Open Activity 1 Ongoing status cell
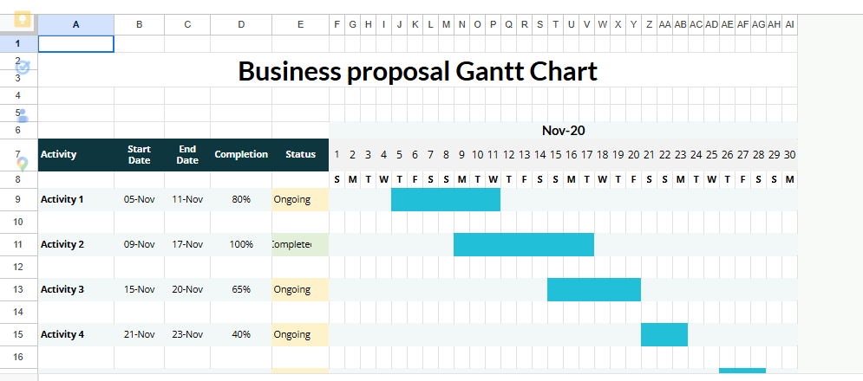 (x=300, y=199)
